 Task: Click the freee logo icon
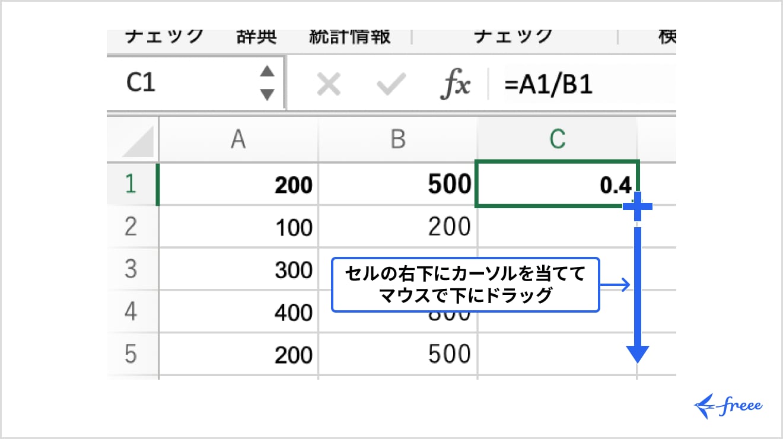click(728, 405)
